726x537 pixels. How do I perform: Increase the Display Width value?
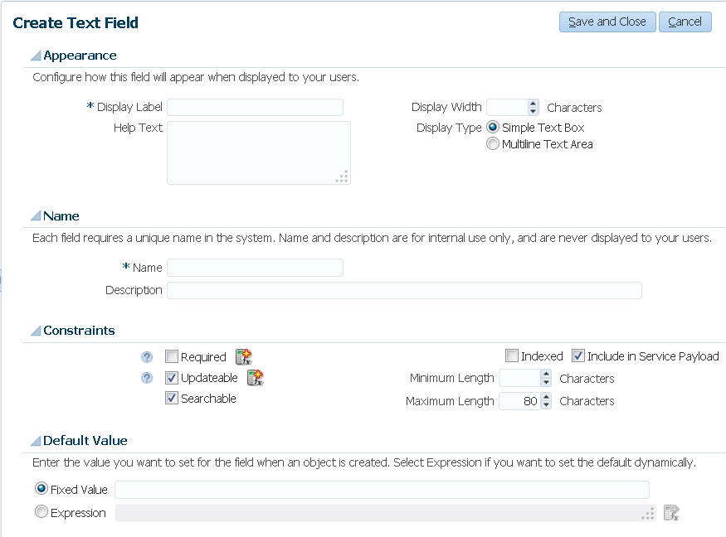[x=533, y=104]
